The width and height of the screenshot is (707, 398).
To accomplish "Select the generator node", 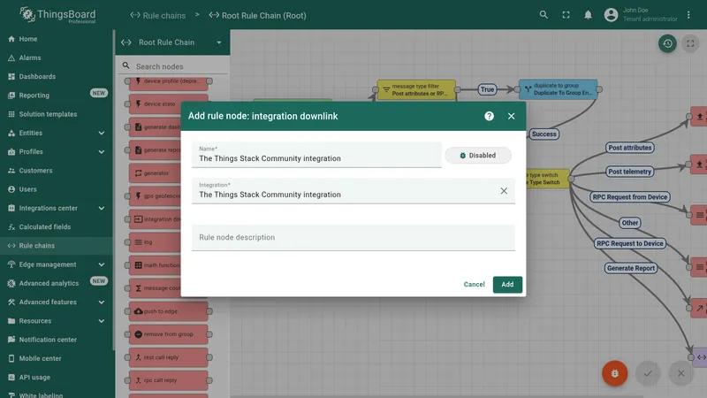I will (x=155, y=172).
